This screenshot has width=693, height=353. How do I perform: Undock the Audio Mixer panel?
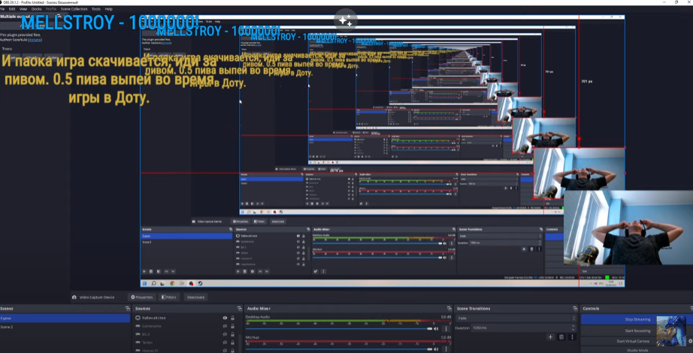[x=446, y=309]
